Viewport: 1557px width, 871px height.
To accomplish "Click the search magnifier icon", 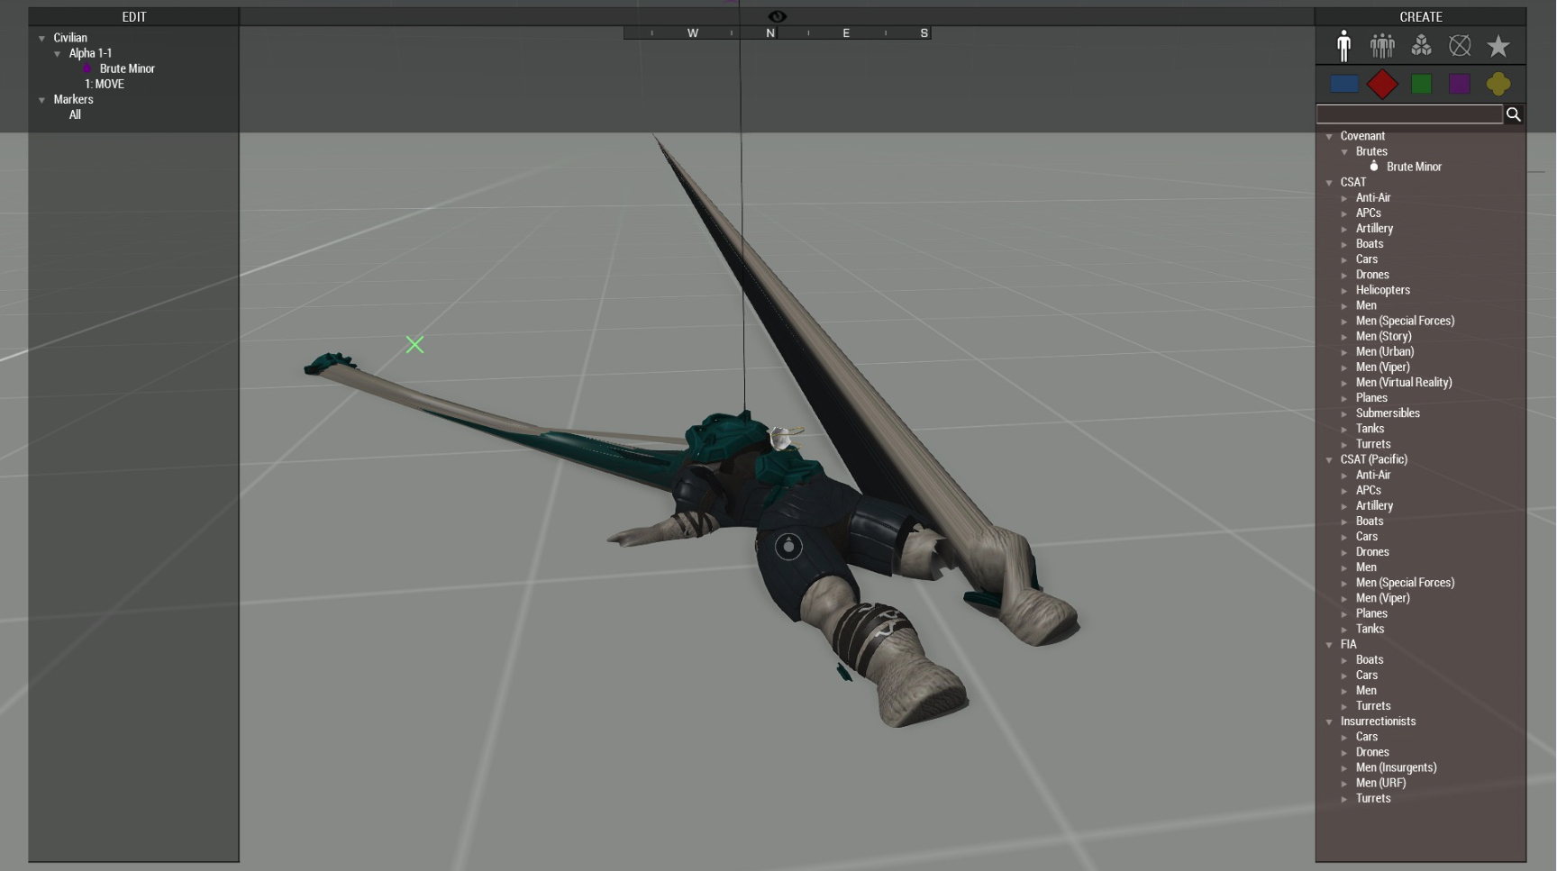I will point(1514,114).
